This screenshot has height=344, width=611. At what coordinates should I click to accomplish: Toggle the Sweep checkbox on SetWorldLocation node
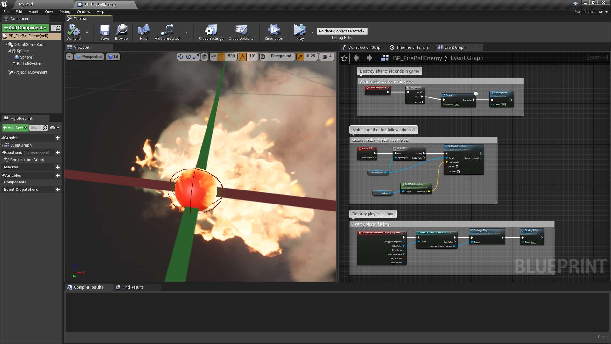click(x=456, y=166)
